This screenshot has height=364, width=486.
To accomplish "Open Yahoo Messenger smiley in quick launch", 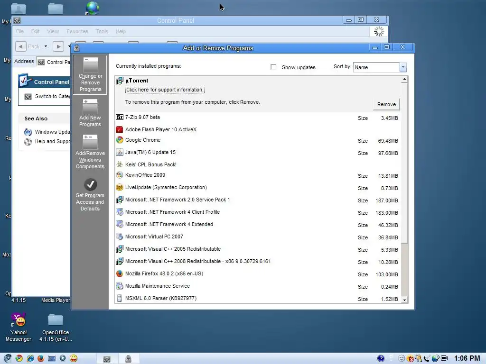I will [74, 358].
